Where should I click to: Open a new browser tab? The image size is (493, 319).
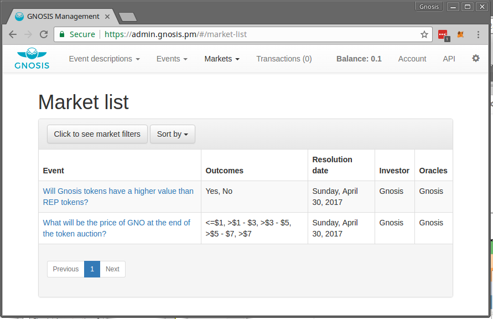click(128, 17)
